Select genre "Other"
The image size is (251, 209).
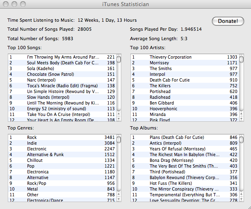[x=62, y=195]
